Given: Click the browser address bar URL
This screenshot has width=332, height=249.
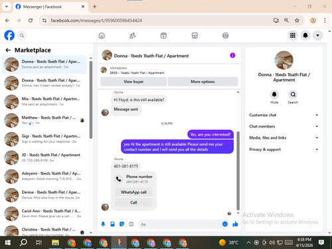Looking at the screenshot, I should (x=96, y=21).
